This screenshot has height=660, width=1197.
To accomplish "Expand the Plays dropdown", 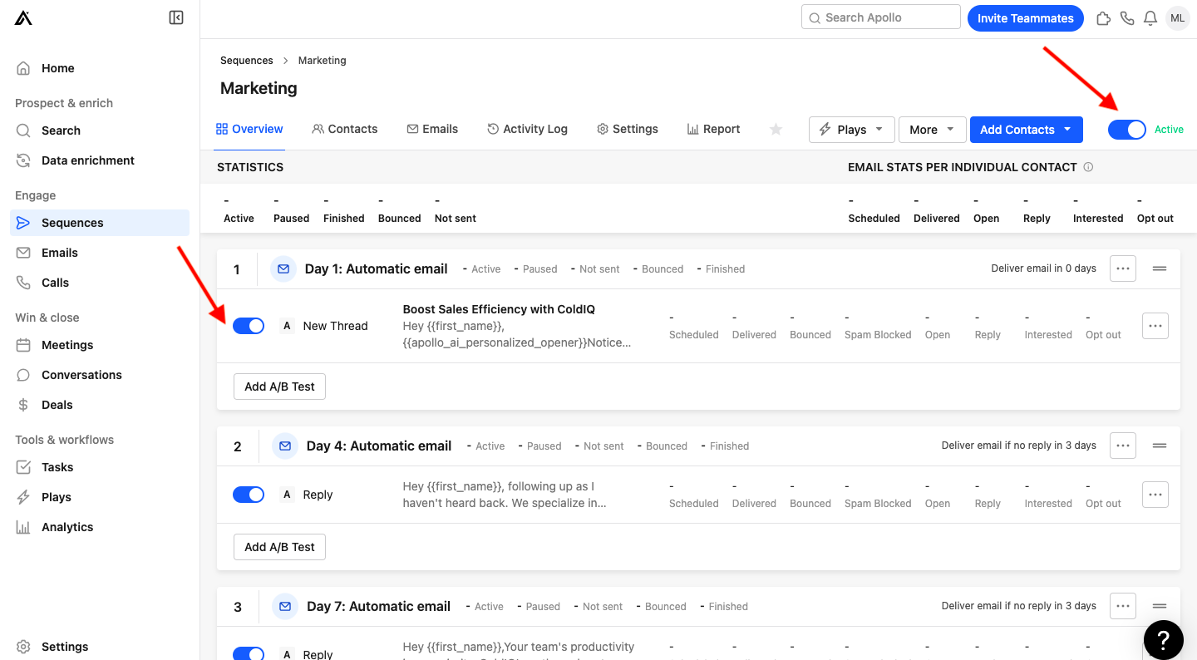I will pyautogui.click(x=851, y=130).
